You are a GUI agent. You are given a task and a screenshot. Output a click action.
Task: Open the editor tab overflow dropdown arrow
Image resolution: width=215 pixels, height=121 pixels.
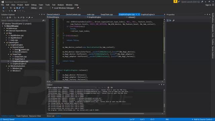click(164, 14)
